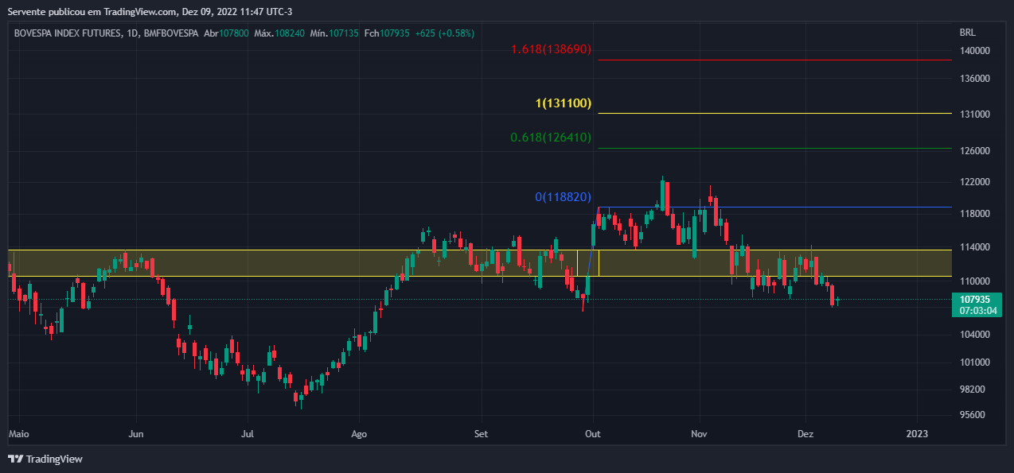This screenshot has height=473, width=1014.
Task: Click the 110000 price axis label
Action: pyautogui.click(x=974, y=281)
